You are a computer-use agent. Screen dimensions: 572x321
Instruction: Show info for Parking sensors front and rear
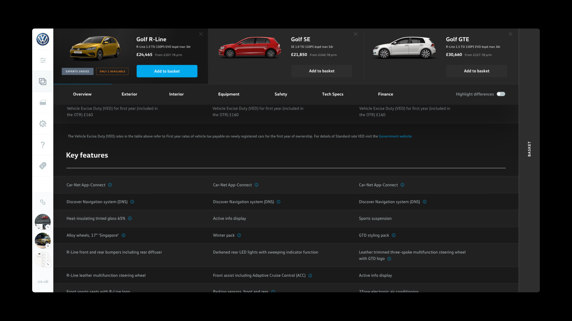point(273,292)
